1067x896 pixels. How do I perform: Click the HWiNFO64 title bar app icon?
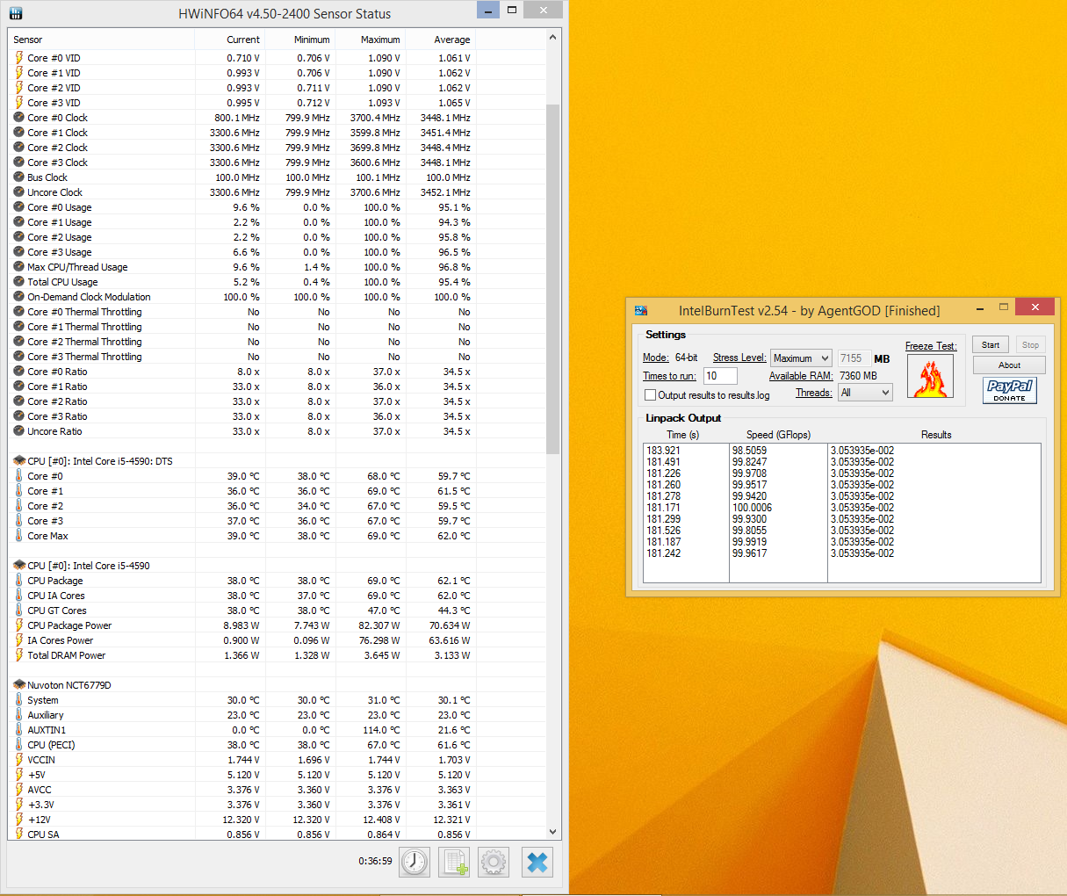[x=16, y=13]
